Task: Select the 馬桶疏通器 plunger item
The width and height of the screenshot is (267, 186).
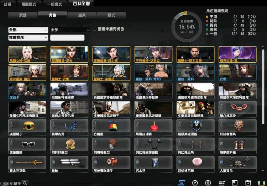Action: tap(153, 128)
